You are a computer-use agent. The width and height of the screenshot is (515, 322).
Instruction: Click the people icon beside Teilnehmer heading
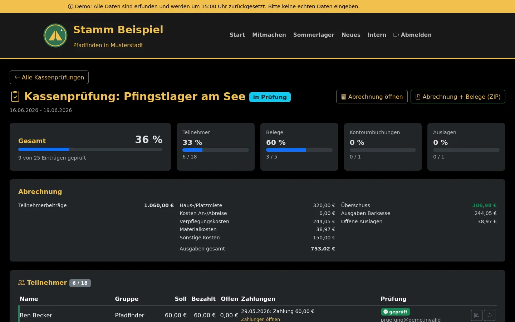coord(21,283)
